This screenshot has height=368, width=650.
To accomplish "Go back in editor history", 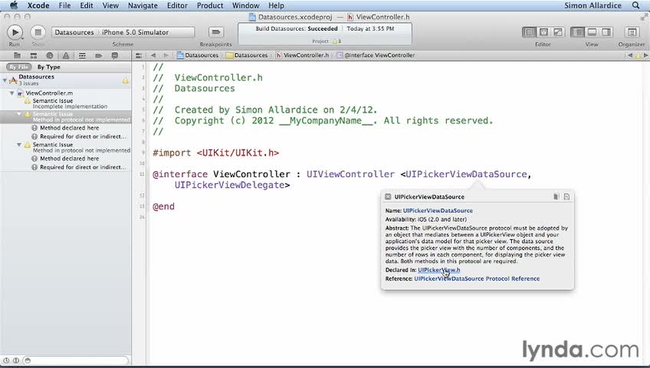I will 153,55.
